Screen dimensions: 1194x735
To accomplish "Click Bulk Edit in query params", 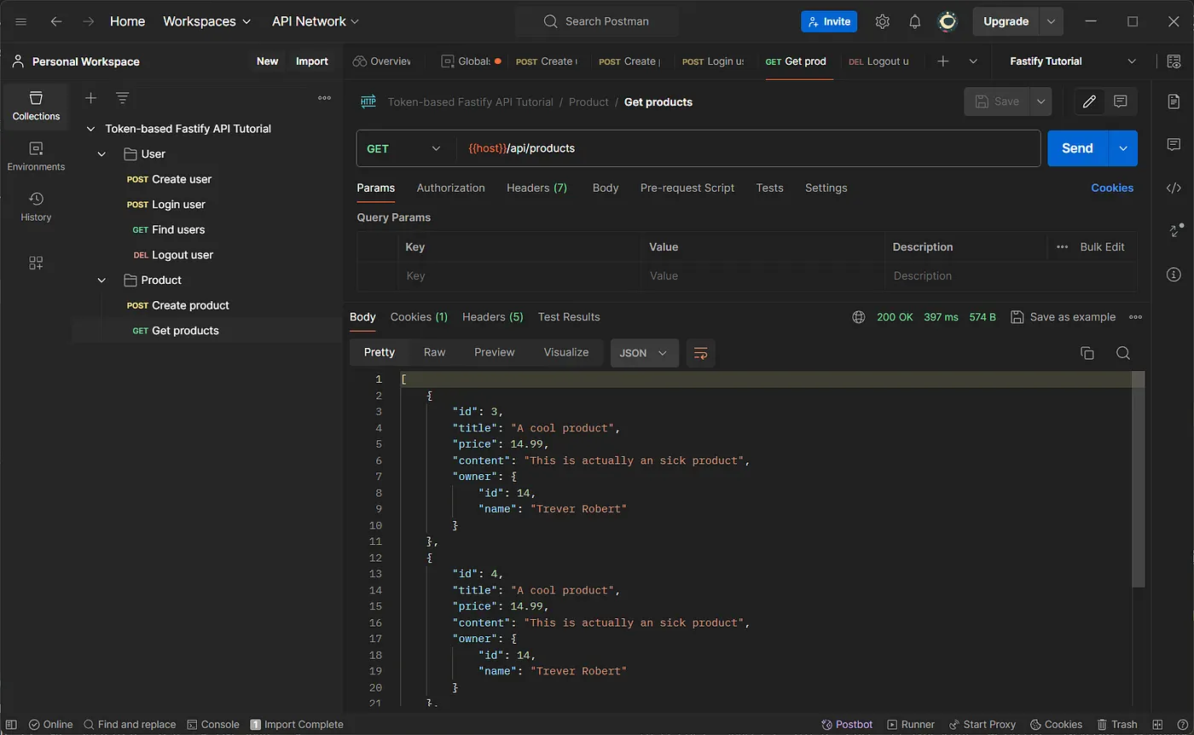I will pos(1102,246).
